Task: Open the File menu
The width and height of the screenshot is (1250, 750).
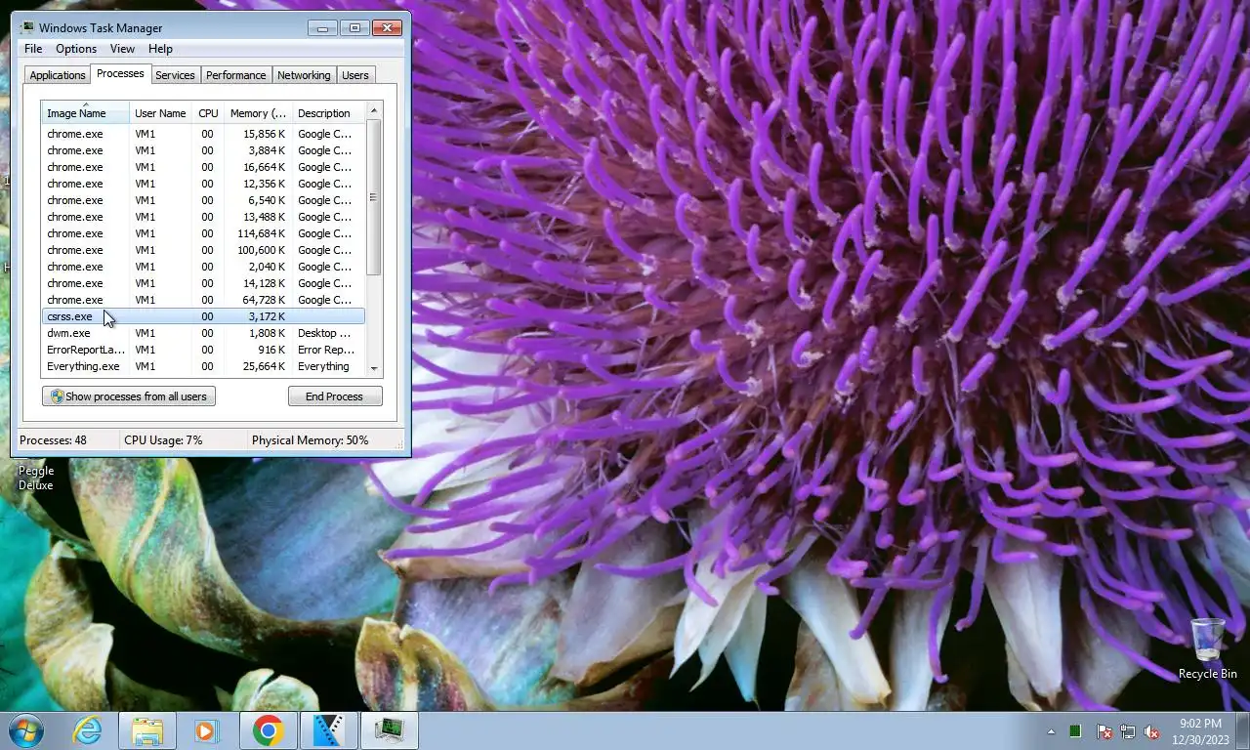Action: pyautogui.click(x=33, y=49)
